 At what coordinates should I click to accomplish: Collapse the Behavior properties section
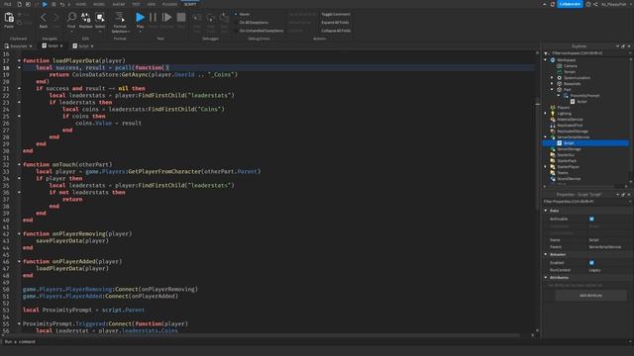(x=546, y=255)
